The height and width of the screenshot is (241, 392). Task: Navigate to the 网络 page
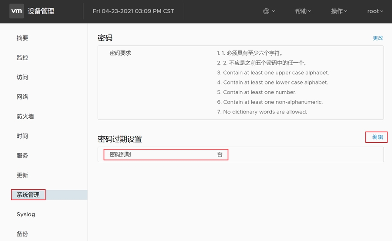[23, 97]
